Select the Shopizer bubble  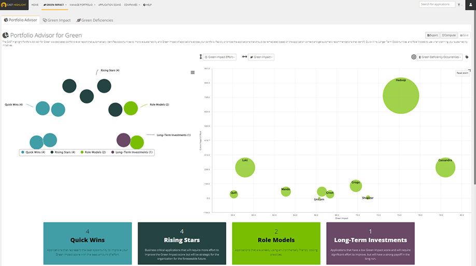coord(368,198)
